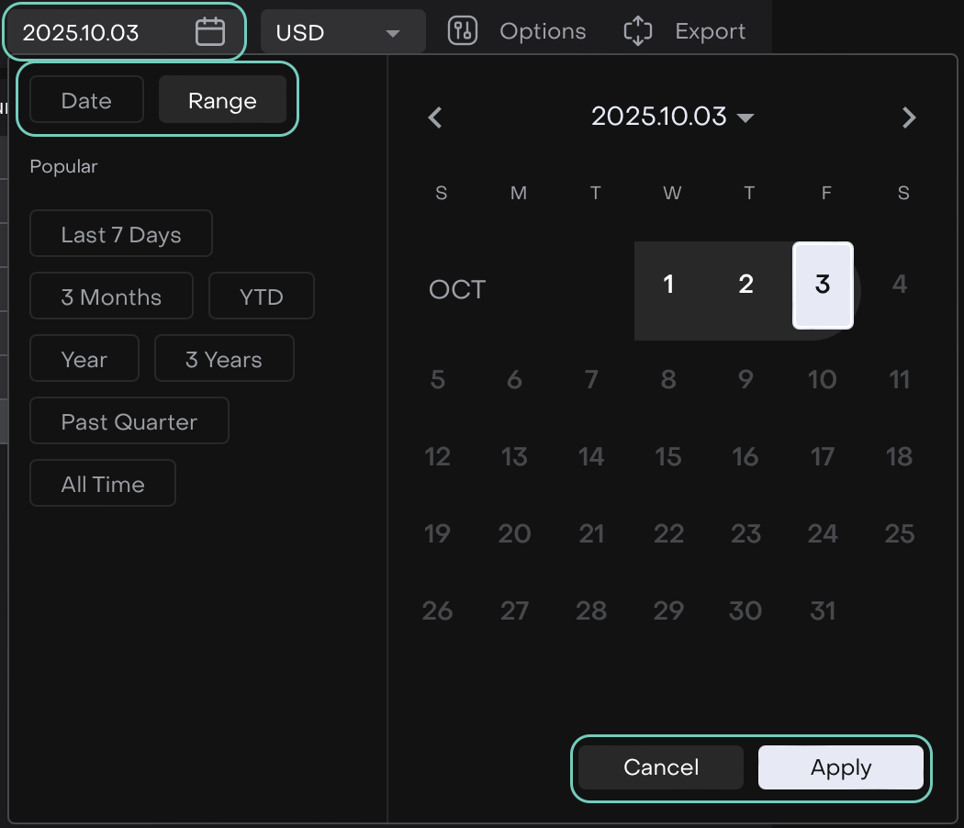The image size is (964, 828).
Task: Go to next month arrow
Action: click(x=909, y=117)
